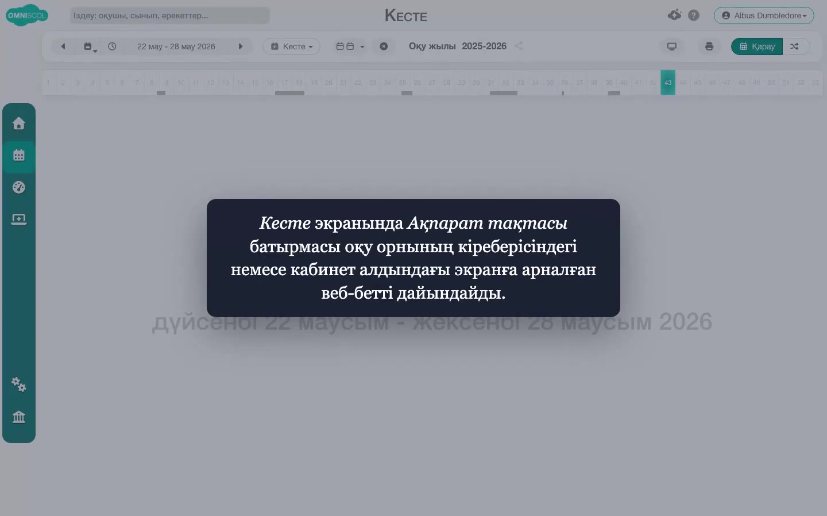This screenshot has height=516, width=827.
Task: Click the shuffle icon next to Қарау
Action: (x=794, y=46)
